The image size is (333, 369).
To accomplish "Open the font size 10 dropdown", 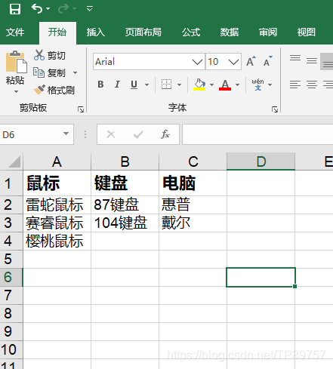I will point(233,62).
